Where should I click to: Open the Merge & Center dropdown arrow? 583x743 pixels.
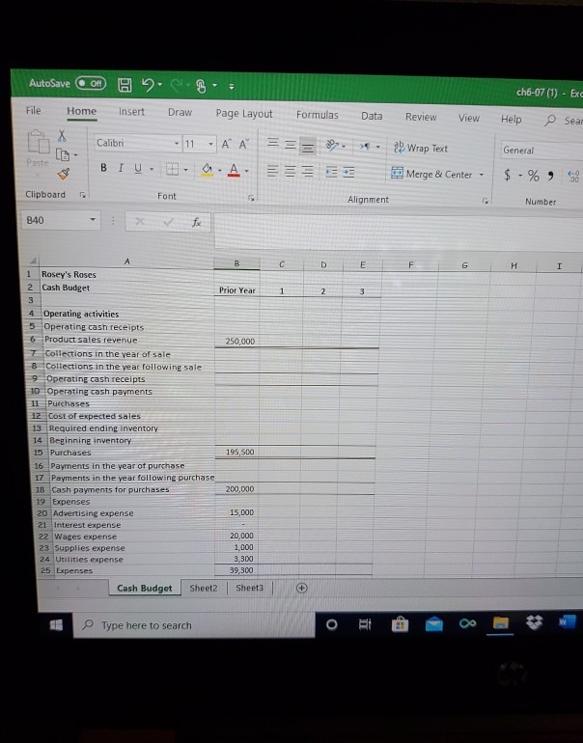click(482, 175)
